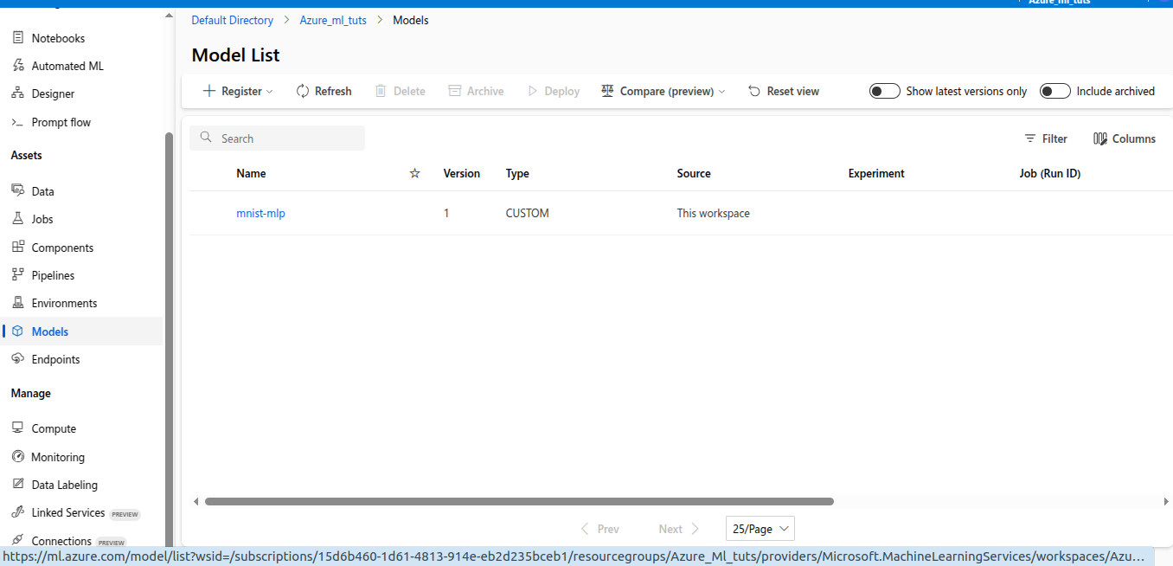Go to Compute management
Screen dimensions: 1173x566
click(53, 428)
